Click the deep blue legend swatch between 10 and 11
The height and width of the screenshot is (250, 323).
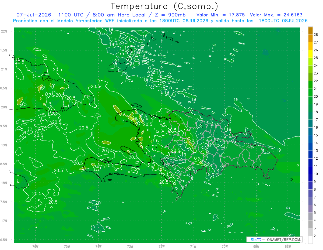310,170
